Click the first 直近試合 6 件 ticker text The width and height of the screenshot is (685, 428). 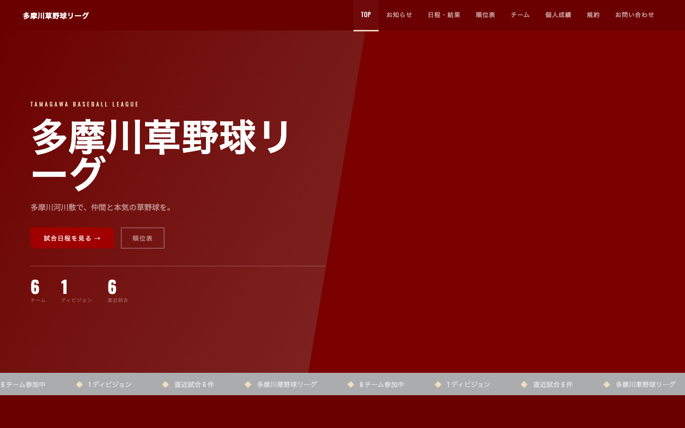pyautogui.click(x=194, y=384)
